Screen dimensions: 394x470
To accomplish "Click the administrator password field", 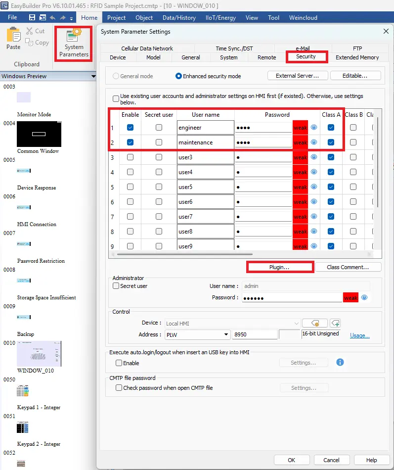I will click(292, 298).
